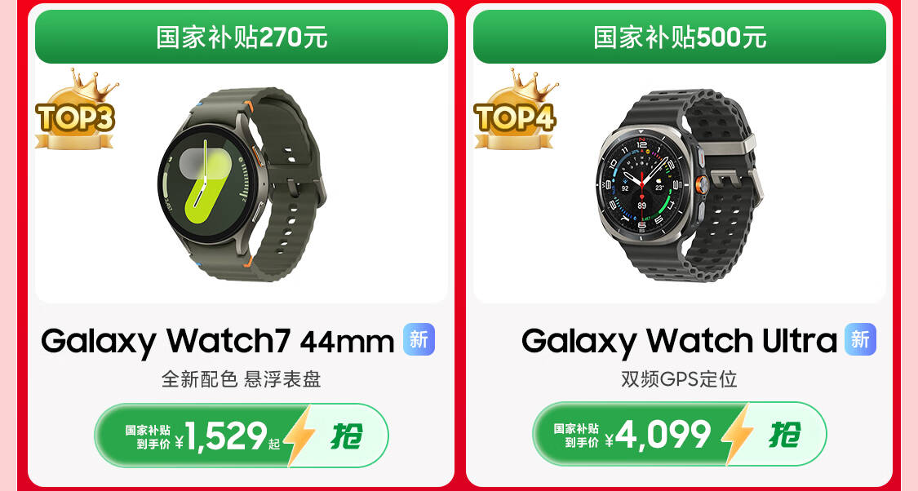918x491 pixels.
Task: Click lightning bolt icon on 1,529 price button
Action: pyautogui.click(x=299, y=436)
